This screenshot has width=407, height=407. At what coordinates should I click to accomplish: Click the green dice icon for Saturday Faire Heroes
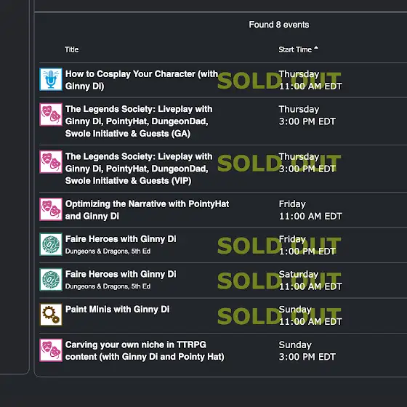51,280
